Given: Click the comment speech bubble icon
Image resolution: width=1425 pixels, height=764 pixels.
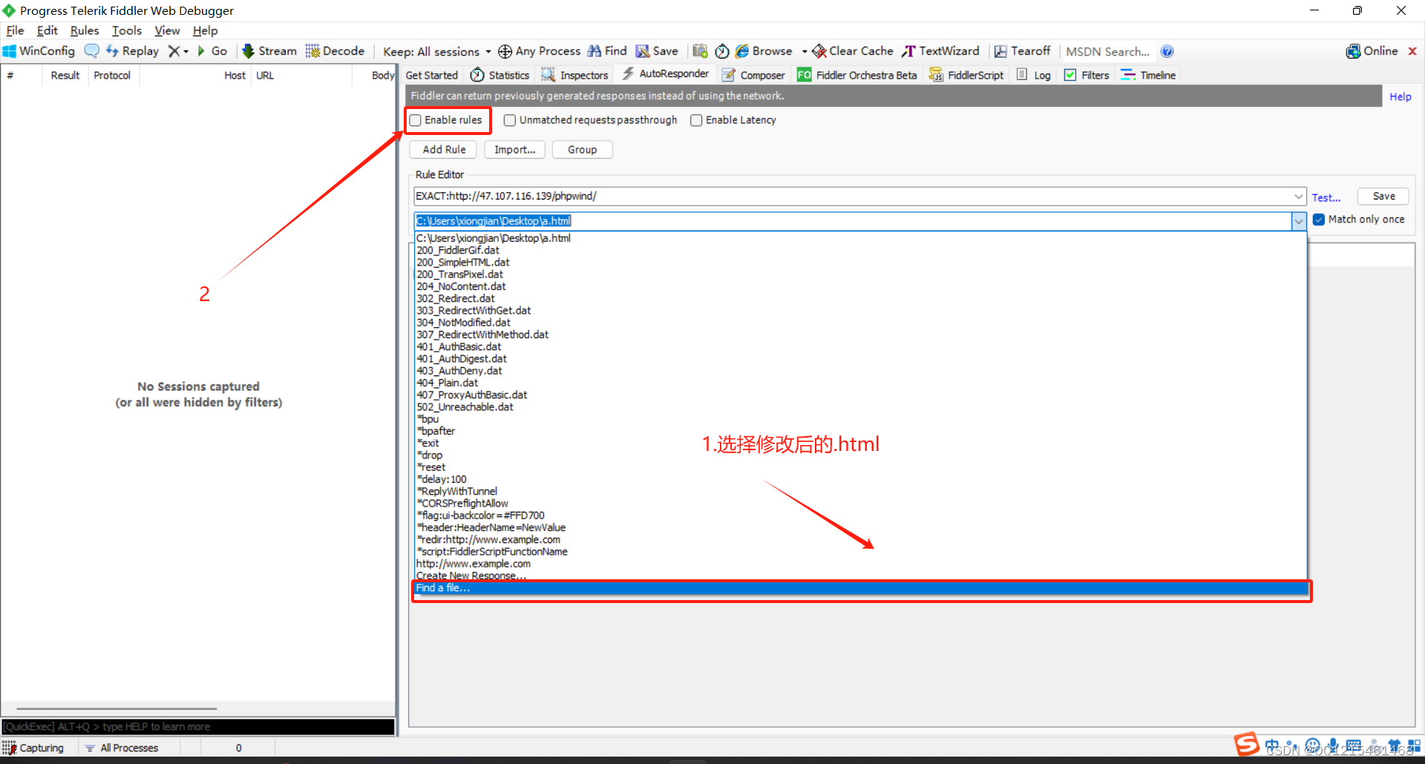Looking at the screenshot, I should 91,51.
